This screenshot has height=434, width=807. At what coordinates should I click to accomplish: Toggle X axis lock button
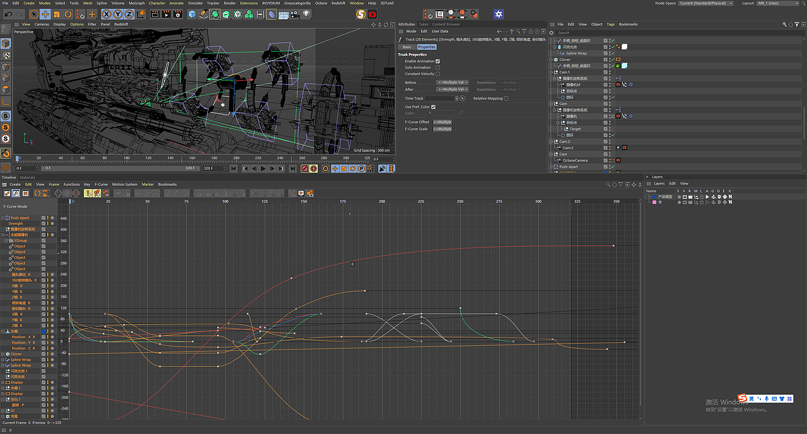107,14
